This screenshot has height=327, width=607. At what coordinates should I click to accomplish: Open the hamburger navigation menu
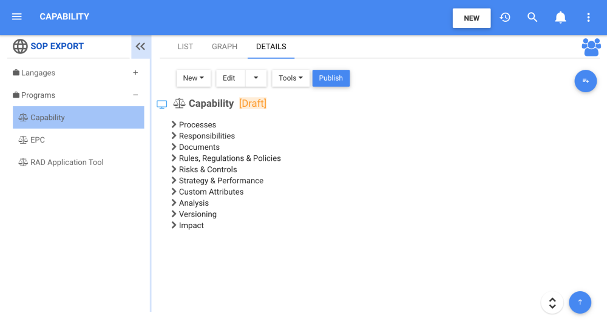pyautogui.click(x=17, y=17)
